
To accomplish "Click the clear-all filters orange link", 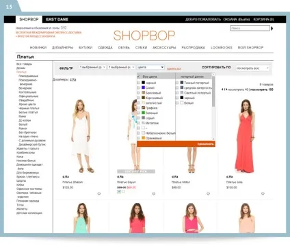I will click(174, 68).
